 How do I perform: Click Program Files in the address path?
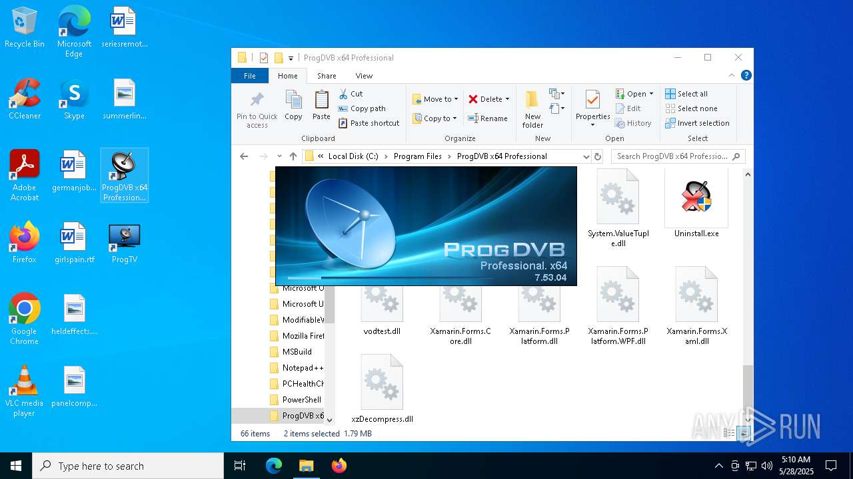pos(418,156)
